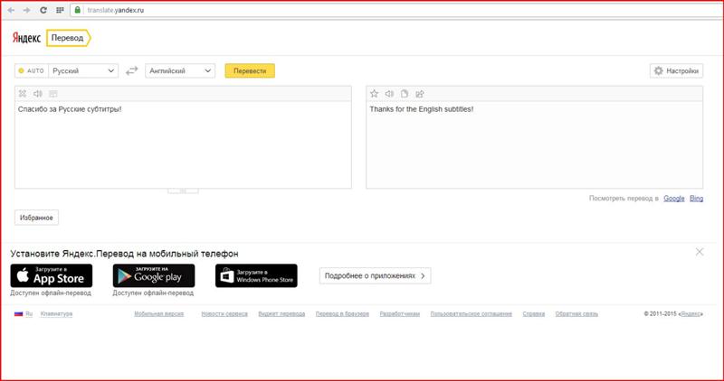
Task: Click the green padlock security icon
Action: pos(77,10)
